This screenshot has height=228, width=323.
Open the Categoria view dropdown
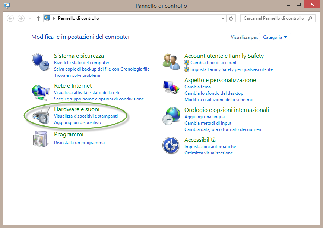pyautogui.click(x=275, y=37)
